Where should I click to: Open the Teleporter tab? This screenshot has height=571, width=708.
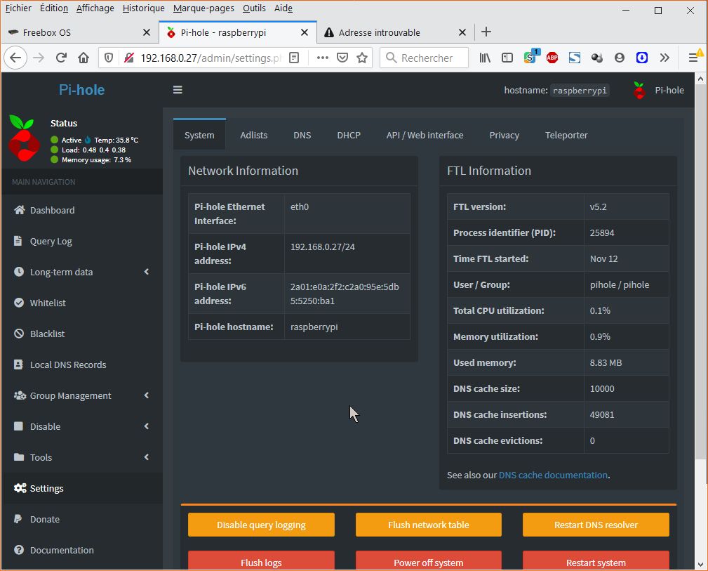click(x=566, y=135)
